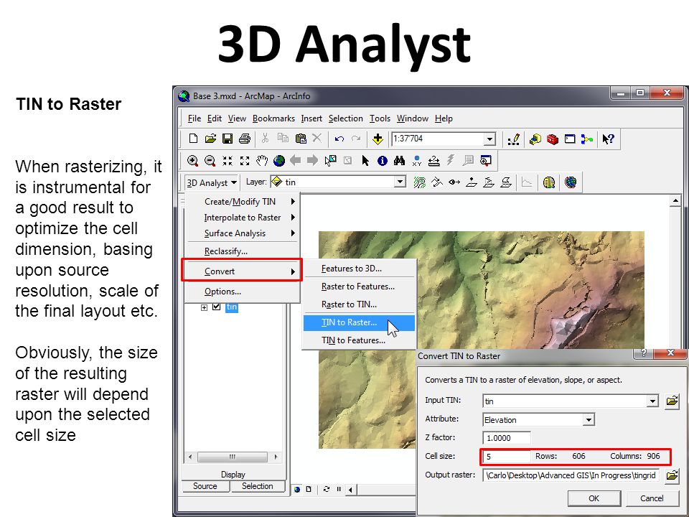Expand the Create/Modify TIN submenu
Viewport: 689px width, 517px height.
(x=243, y=201)
